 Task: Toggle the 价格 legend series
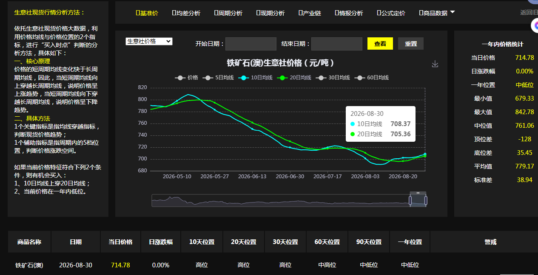pyautogui.click(x=187, y=78)
